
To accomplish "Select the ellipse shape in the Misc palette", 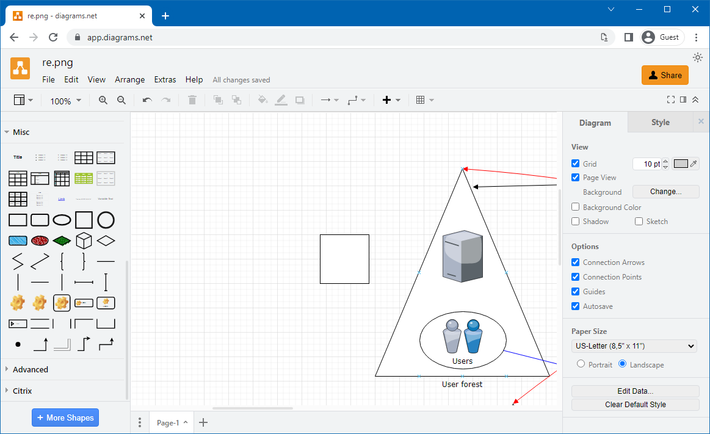I will pos(61,220).
